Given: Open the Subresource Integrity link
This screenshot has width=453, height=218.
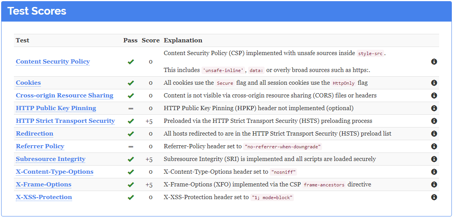Looking at the screenshot, I should pyautogui.click(x=50, y=159).
